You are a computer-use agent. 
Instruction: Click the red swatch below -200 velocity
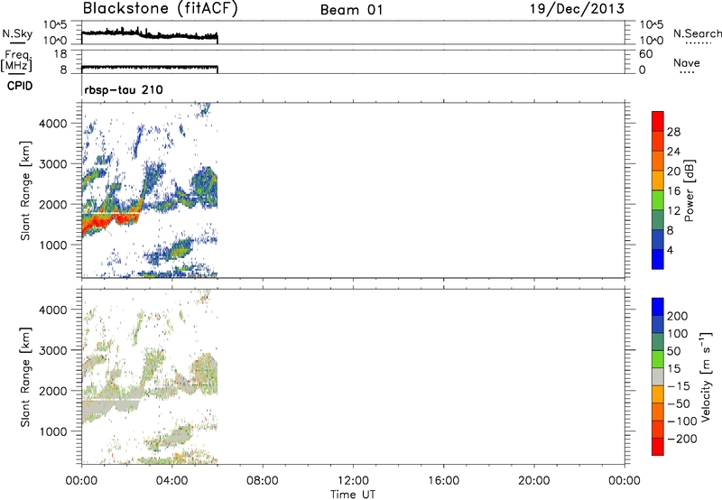coord(658,447)
